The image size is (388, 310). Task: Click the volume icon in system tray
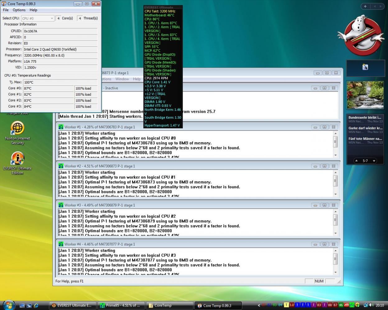[371, 305]
